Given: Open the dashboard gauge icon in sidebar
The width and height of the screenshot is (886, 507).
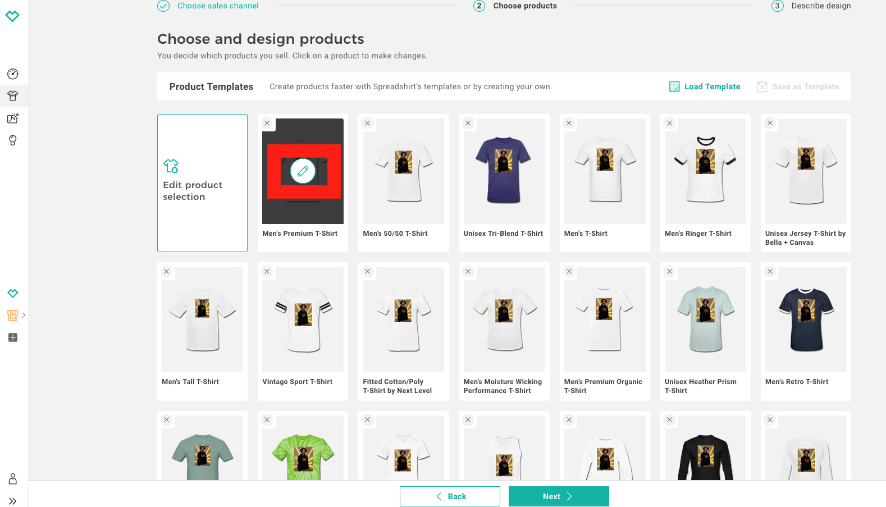Looking at the screenshot, I should [13, 74].
